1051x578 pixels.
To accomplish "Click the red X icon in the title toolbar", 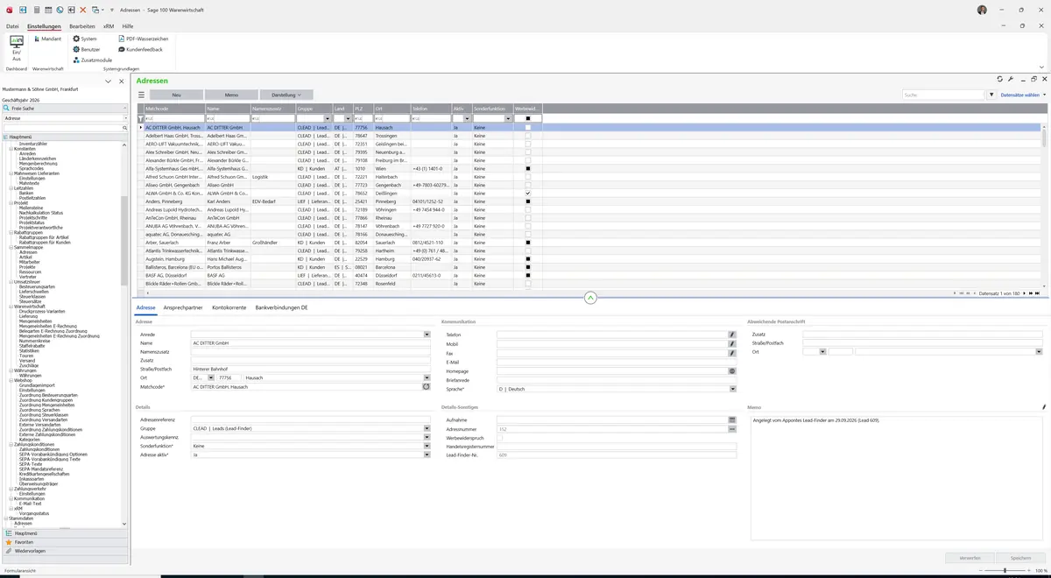I will [83, 10].
